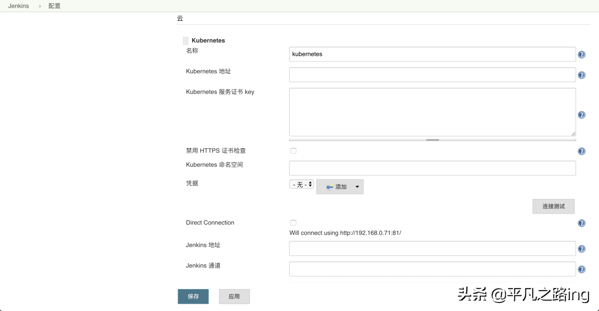Screen dimensions: 599x311
Task: Click help icon beside Jenkins 通道
Action: point(581,270)
